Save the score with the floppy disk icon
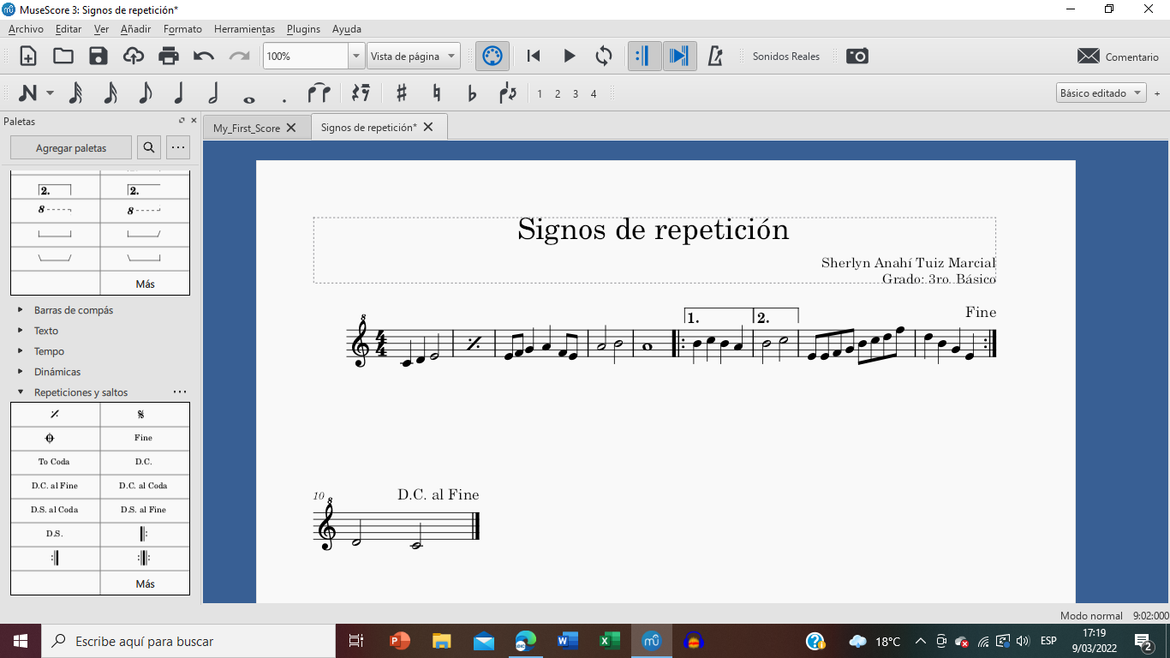1170x658 pixels. 98,57
